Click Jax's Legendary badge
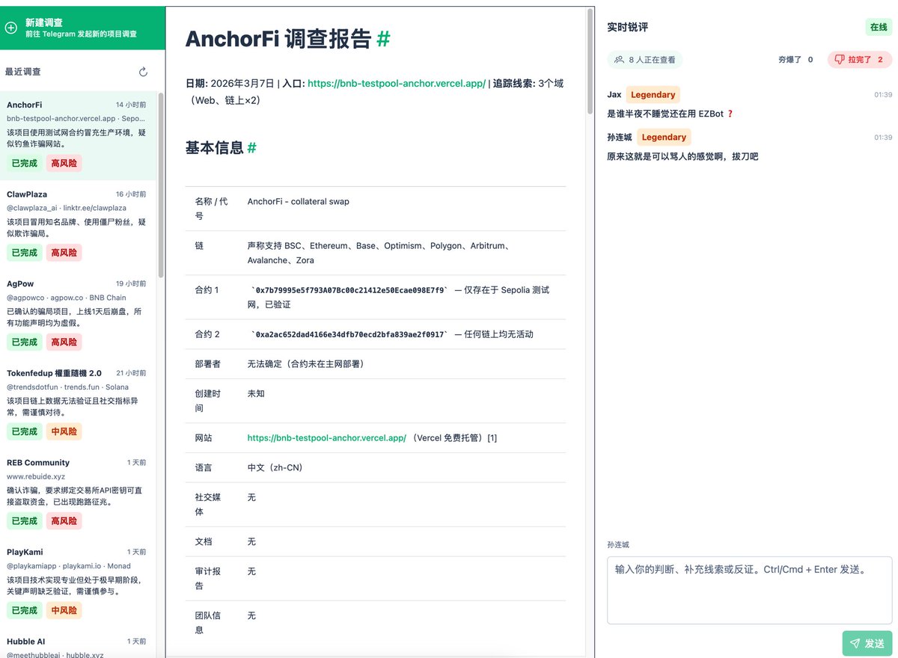898x658 pixels. pos(653,95)
